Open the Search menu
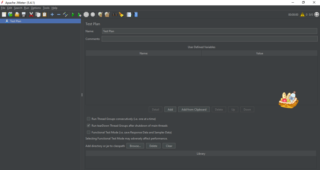Image resolution: width=320 pixels, height=170 pixels. pos(18,8)
